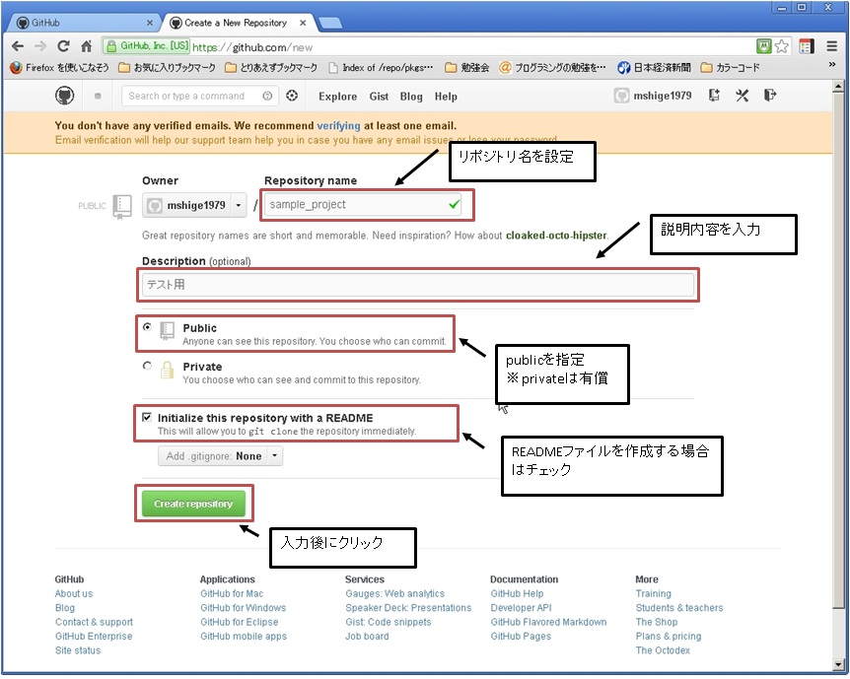850x679 pixels.
Task: Open mshige1979 profile link in header
Action: click(663, 96)
